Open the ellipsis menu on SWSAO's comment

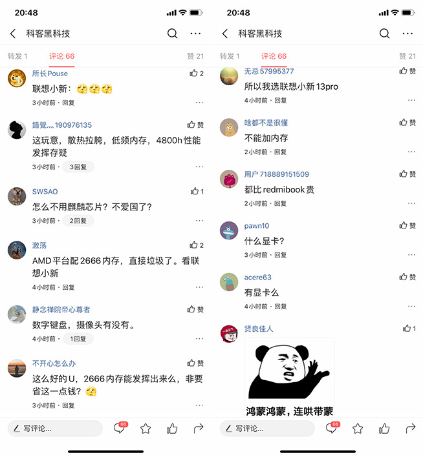[x=199, y=221]
